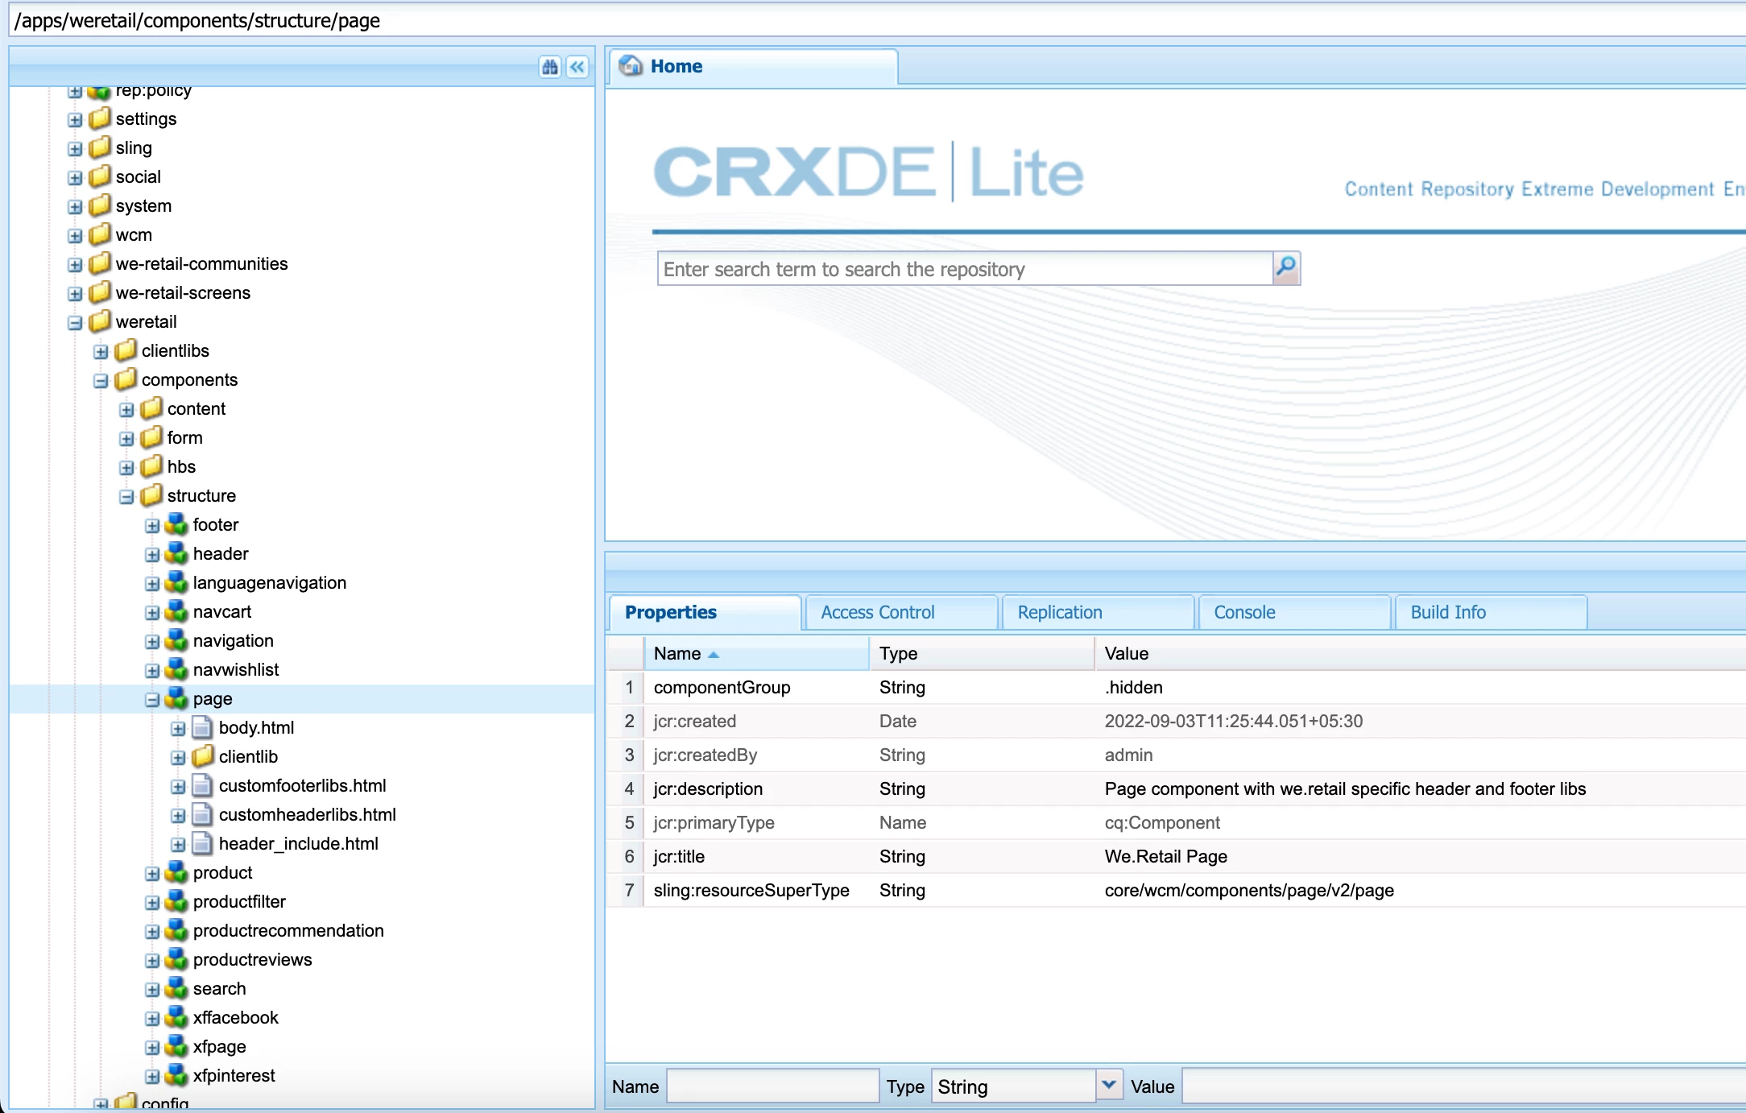The image size is (1746, 1113).
Task: Click the repository search term field
Action: point(965,269)
